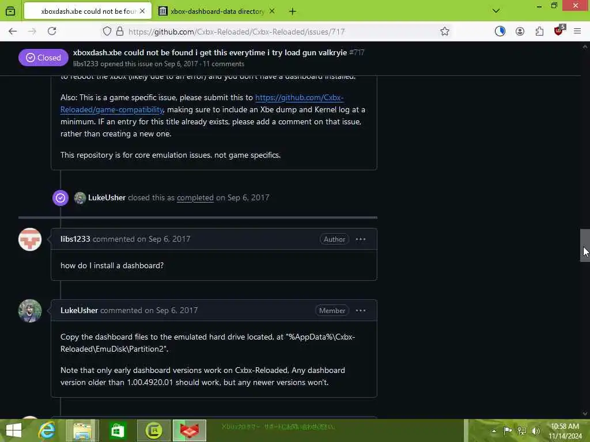Open libs1233 profile in issue header
The width and height of the screenshot is (590, 442).
click(85, 64)
